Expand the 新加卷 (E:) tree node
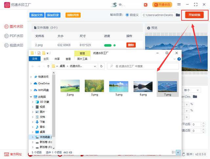The width and height of the screenshot is (210, 159). [32, 142]
